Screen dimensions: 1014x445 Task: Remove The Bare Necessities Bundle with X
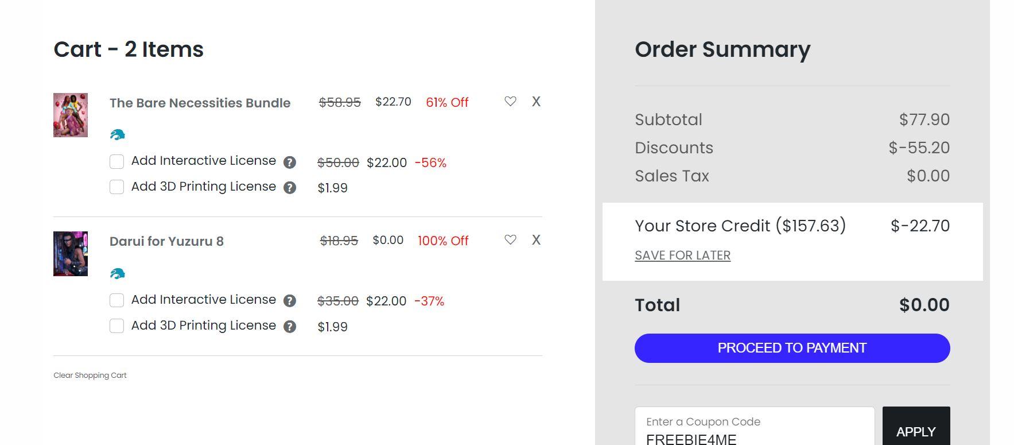[536, 102]
